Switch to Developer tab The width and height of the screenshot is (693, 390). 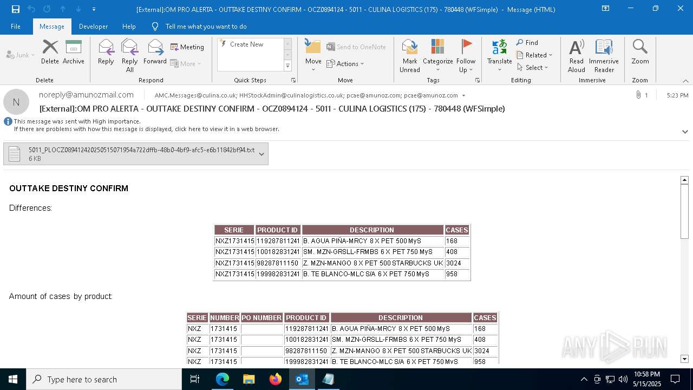tap(93, 26)
